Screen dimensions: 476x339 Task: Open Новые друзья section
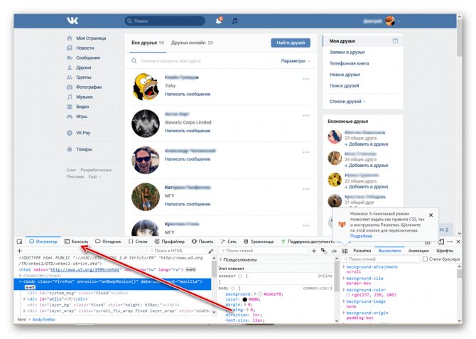pos(345,75)
